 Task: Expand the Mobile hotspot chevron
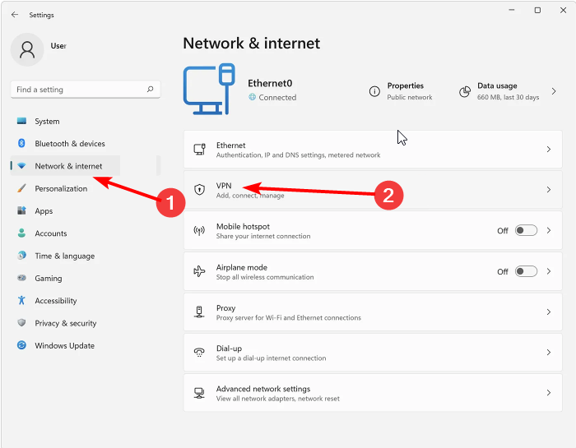(549, 230)
